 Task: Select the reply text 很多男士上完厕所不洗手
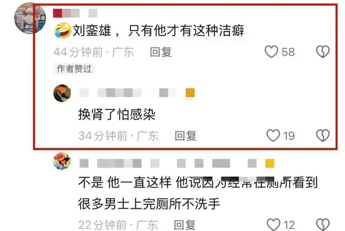[x=149, y=204]
